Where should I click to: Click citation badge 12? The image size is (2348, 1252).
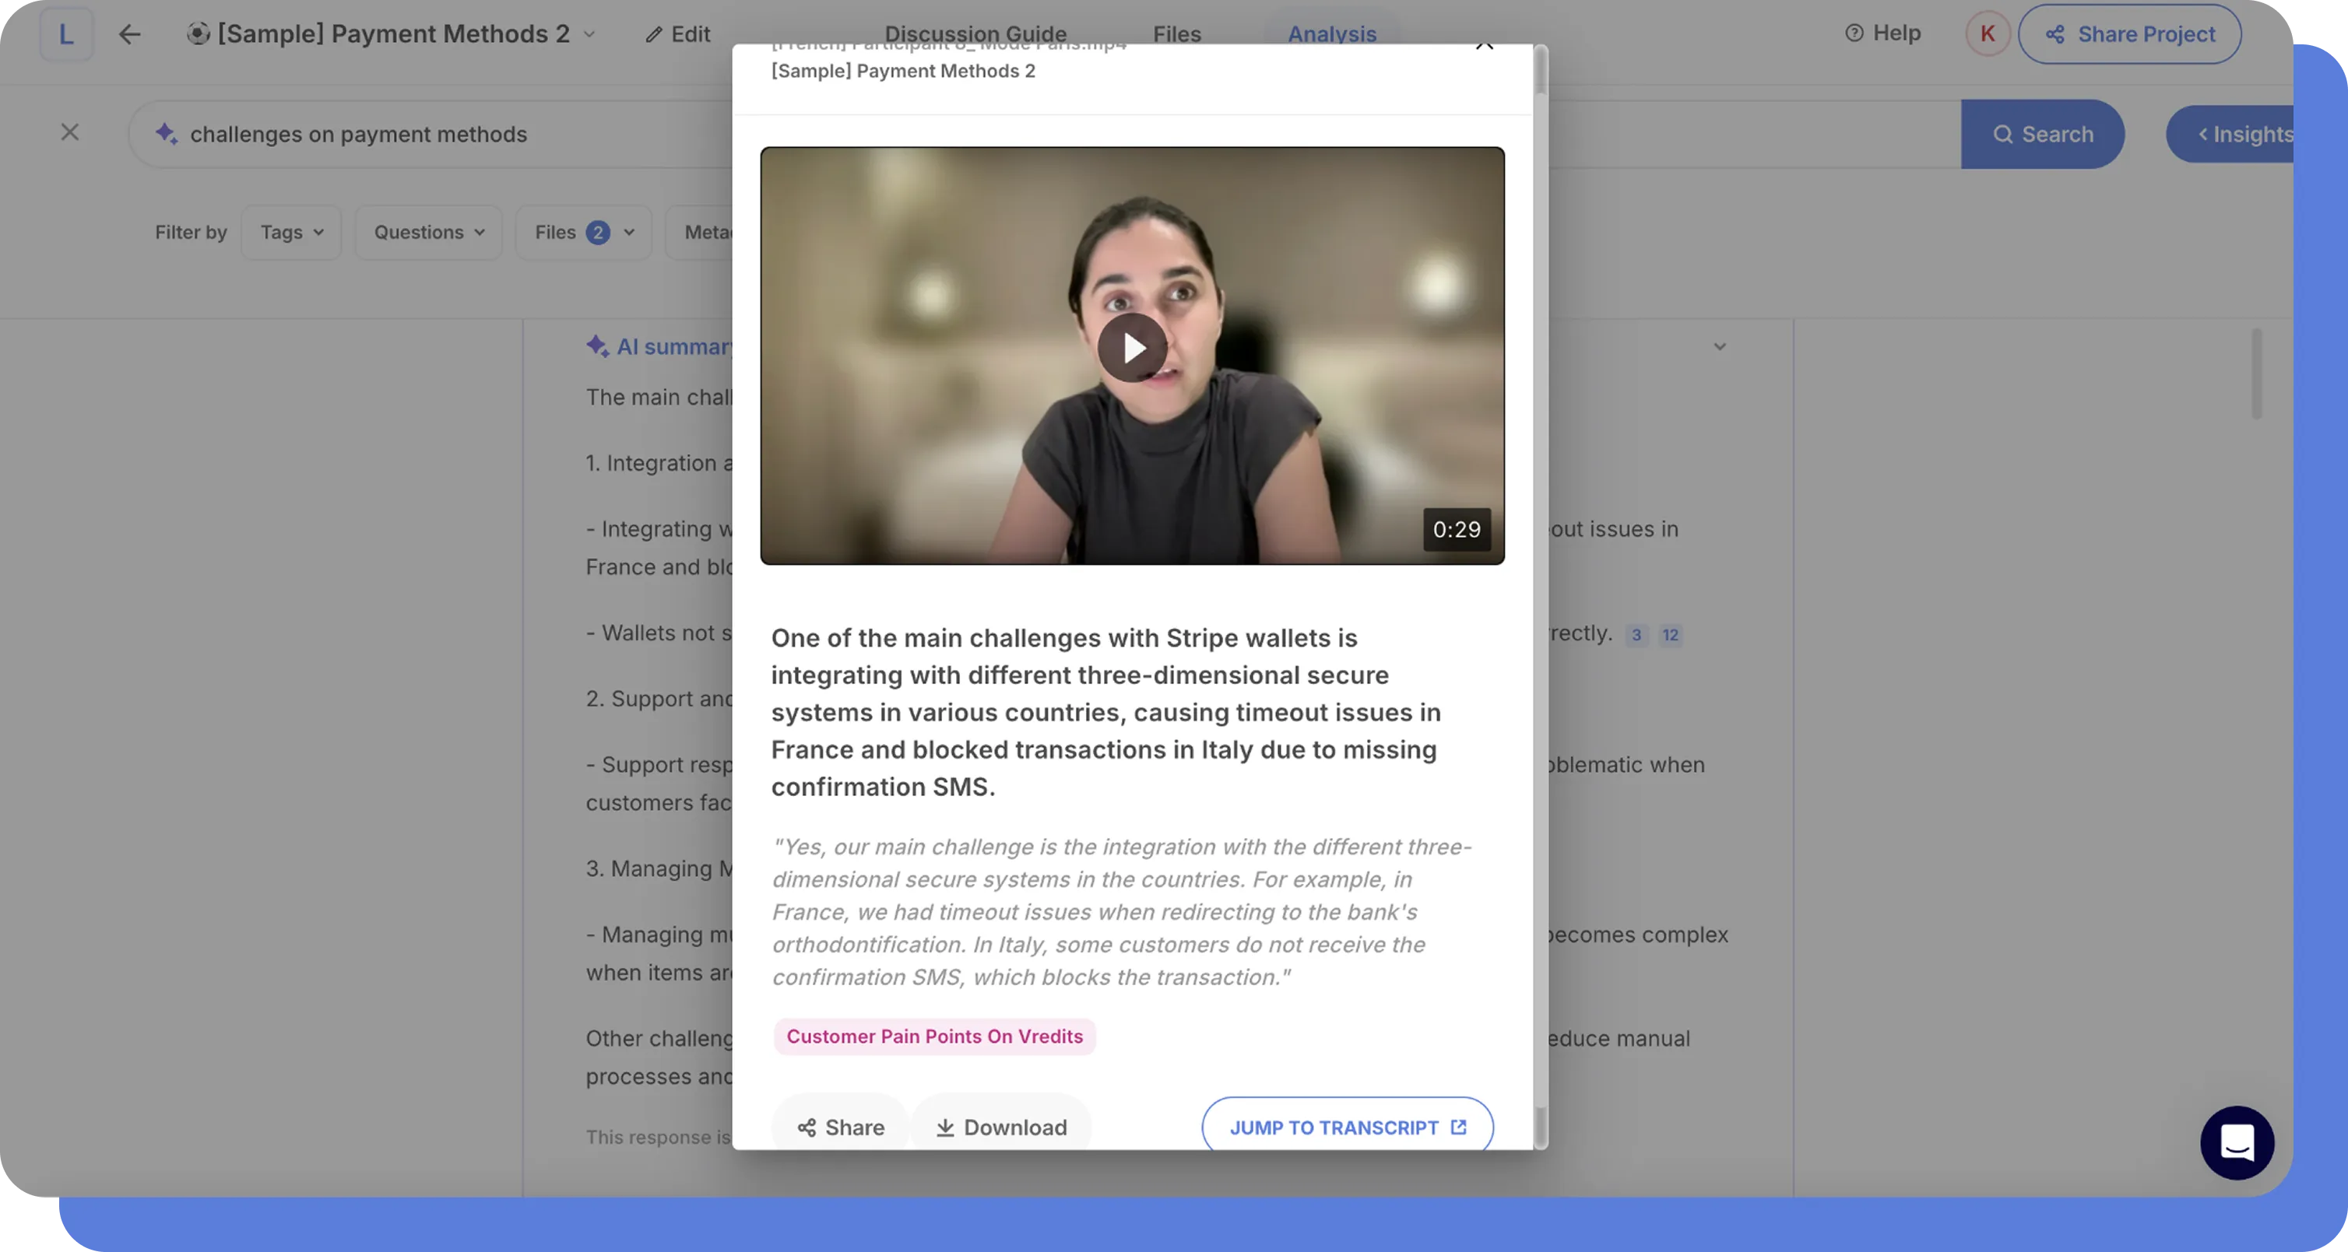pos(1670,635)
